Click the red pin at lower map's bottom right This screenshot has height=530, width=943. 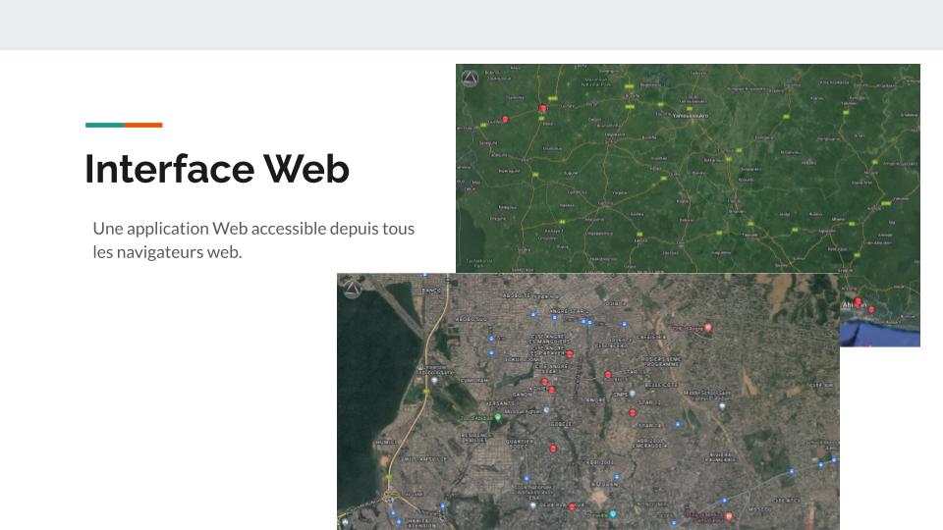tap(728, 515)
